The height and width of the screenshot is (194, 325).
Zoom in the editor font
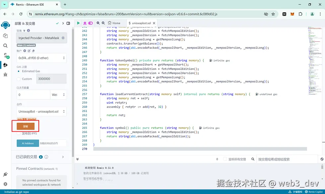point(103,23)
